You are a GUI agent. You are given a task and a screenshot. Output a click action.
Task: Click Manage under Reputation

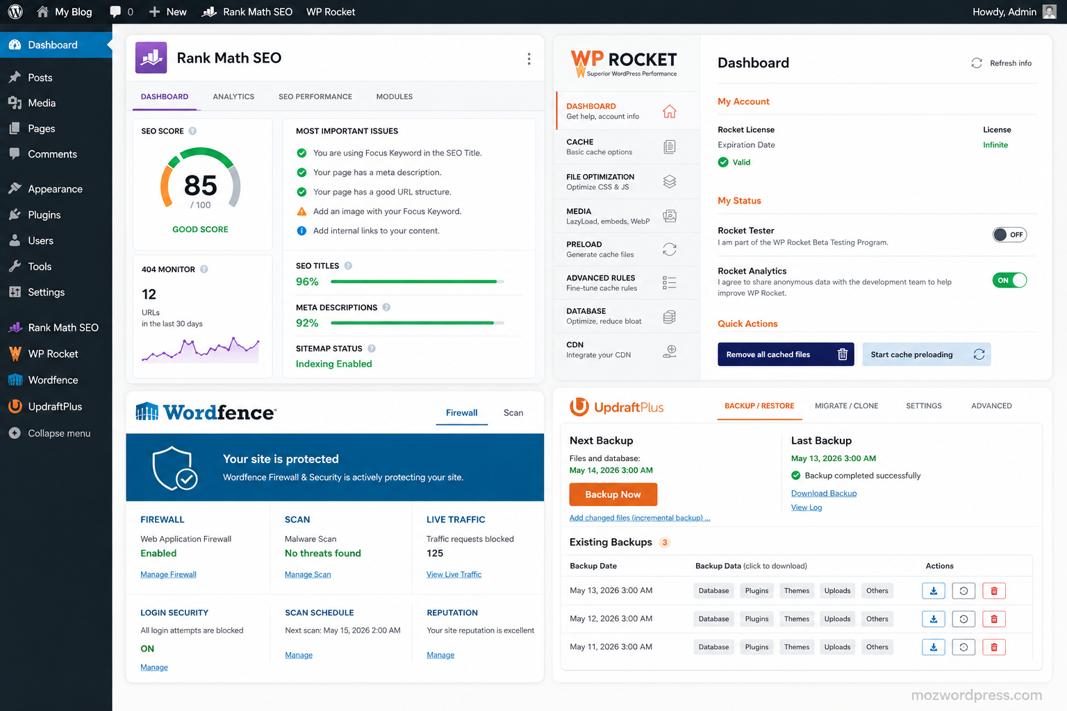click(440, 655)
